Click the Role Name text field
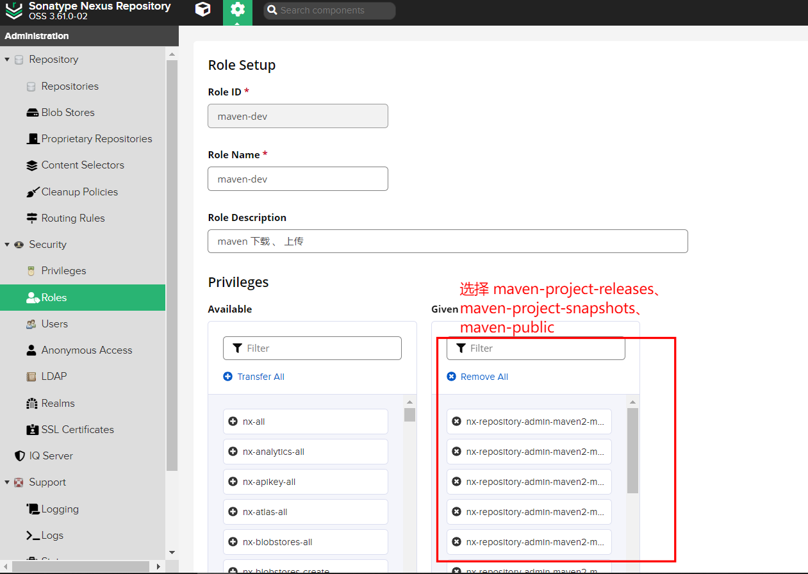 point(298,179)
